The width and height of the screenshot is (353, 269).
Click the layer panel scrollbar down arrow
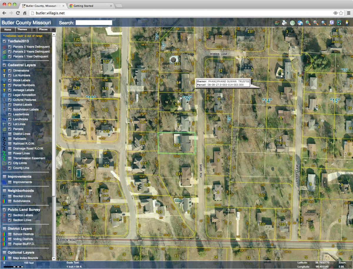(x=54, y=259)
